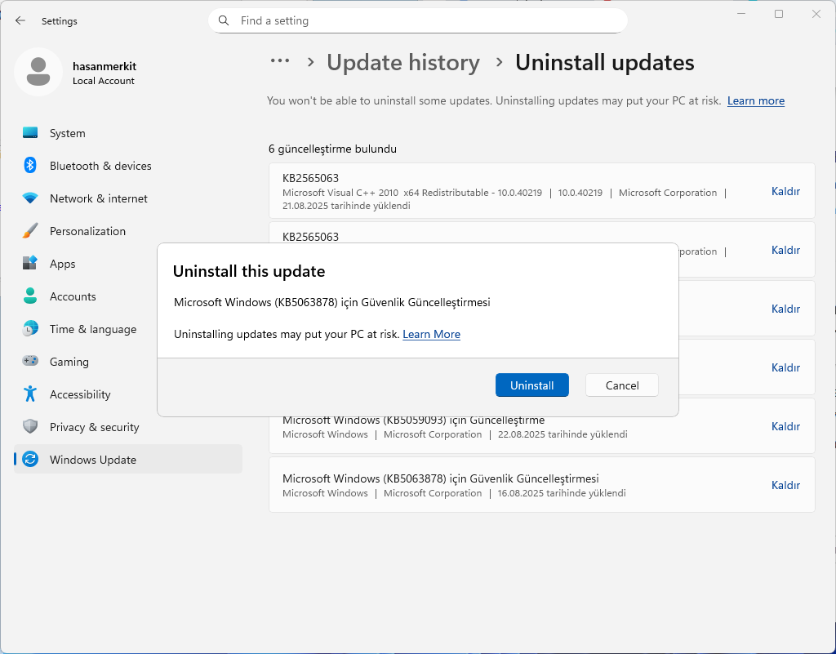Viewport: 836px width, 654px height.
Task: Click the Windows Update sync icon
Action: click(30, 459)
